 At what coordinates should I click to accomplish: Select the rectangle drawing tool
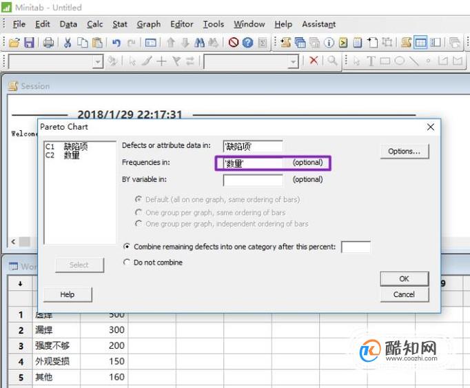[385, 61]
